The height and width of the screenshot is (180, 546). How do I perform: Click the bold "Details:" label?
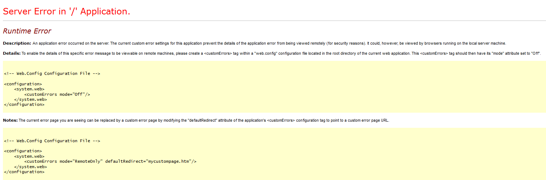[x=12, y=53]
